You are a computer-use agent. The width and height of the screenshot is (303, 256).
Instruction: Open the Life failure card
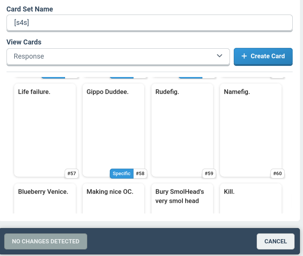[x=45, y=130]
